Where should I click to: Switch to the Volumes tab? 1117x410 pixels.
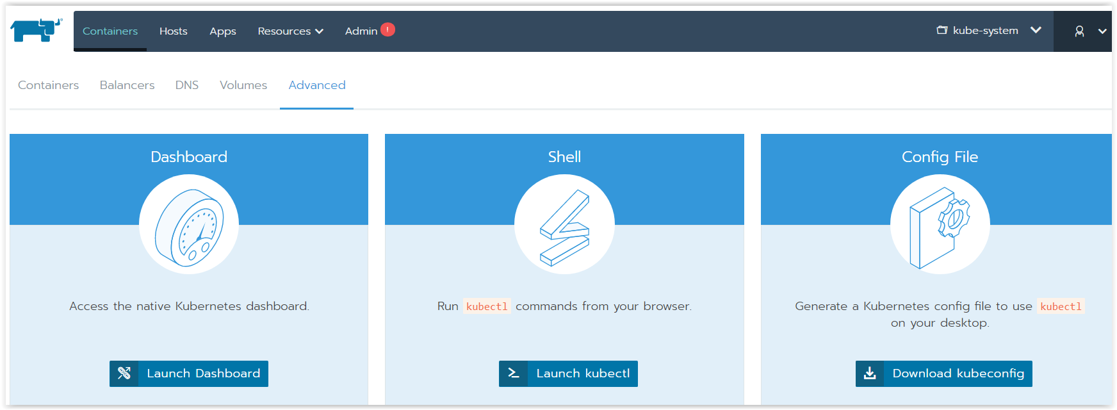243,85
